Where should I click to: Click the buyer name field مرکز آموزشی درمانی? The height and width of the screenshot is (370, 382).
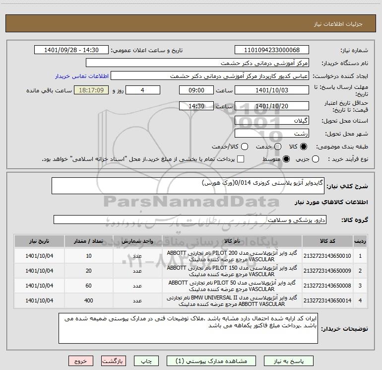click(x=197, y=63)
